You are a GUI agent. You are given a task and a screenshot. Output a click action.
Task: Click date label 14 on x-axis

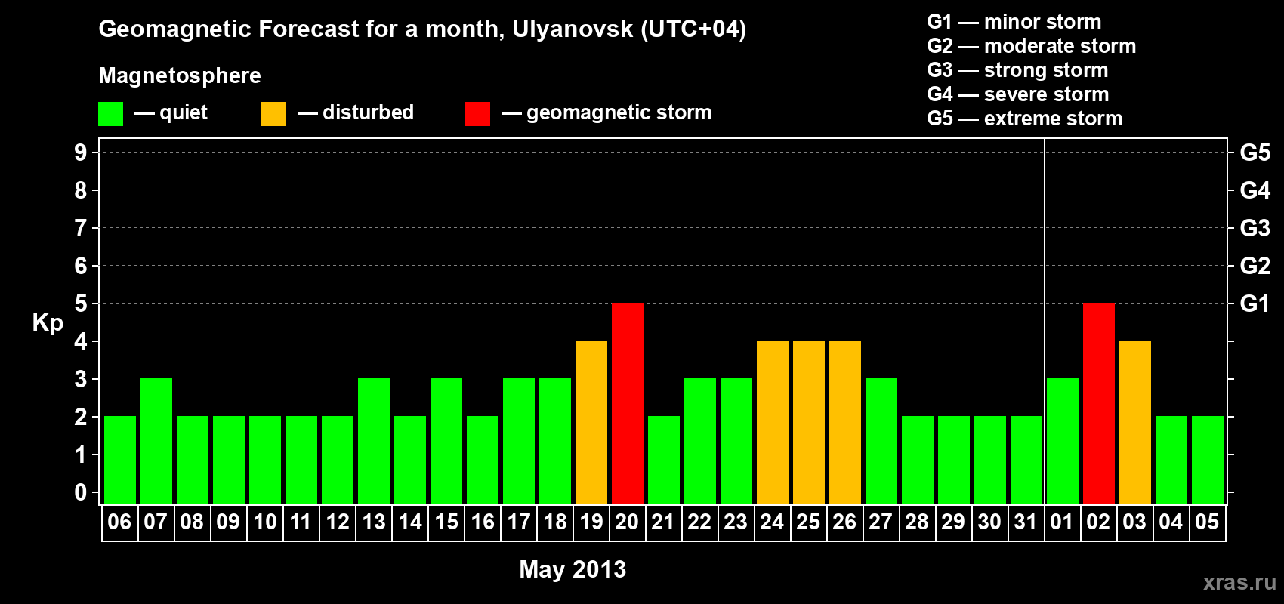point(409,522)
